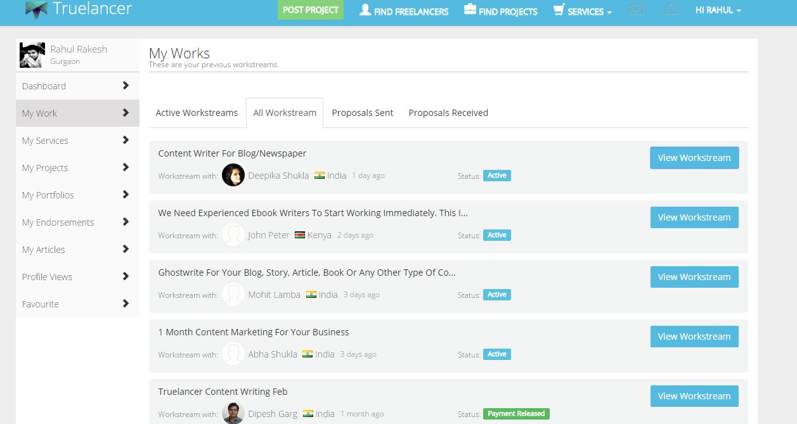View Workstream for Content Writer For Blog/Newspaper

coord(694,158)
